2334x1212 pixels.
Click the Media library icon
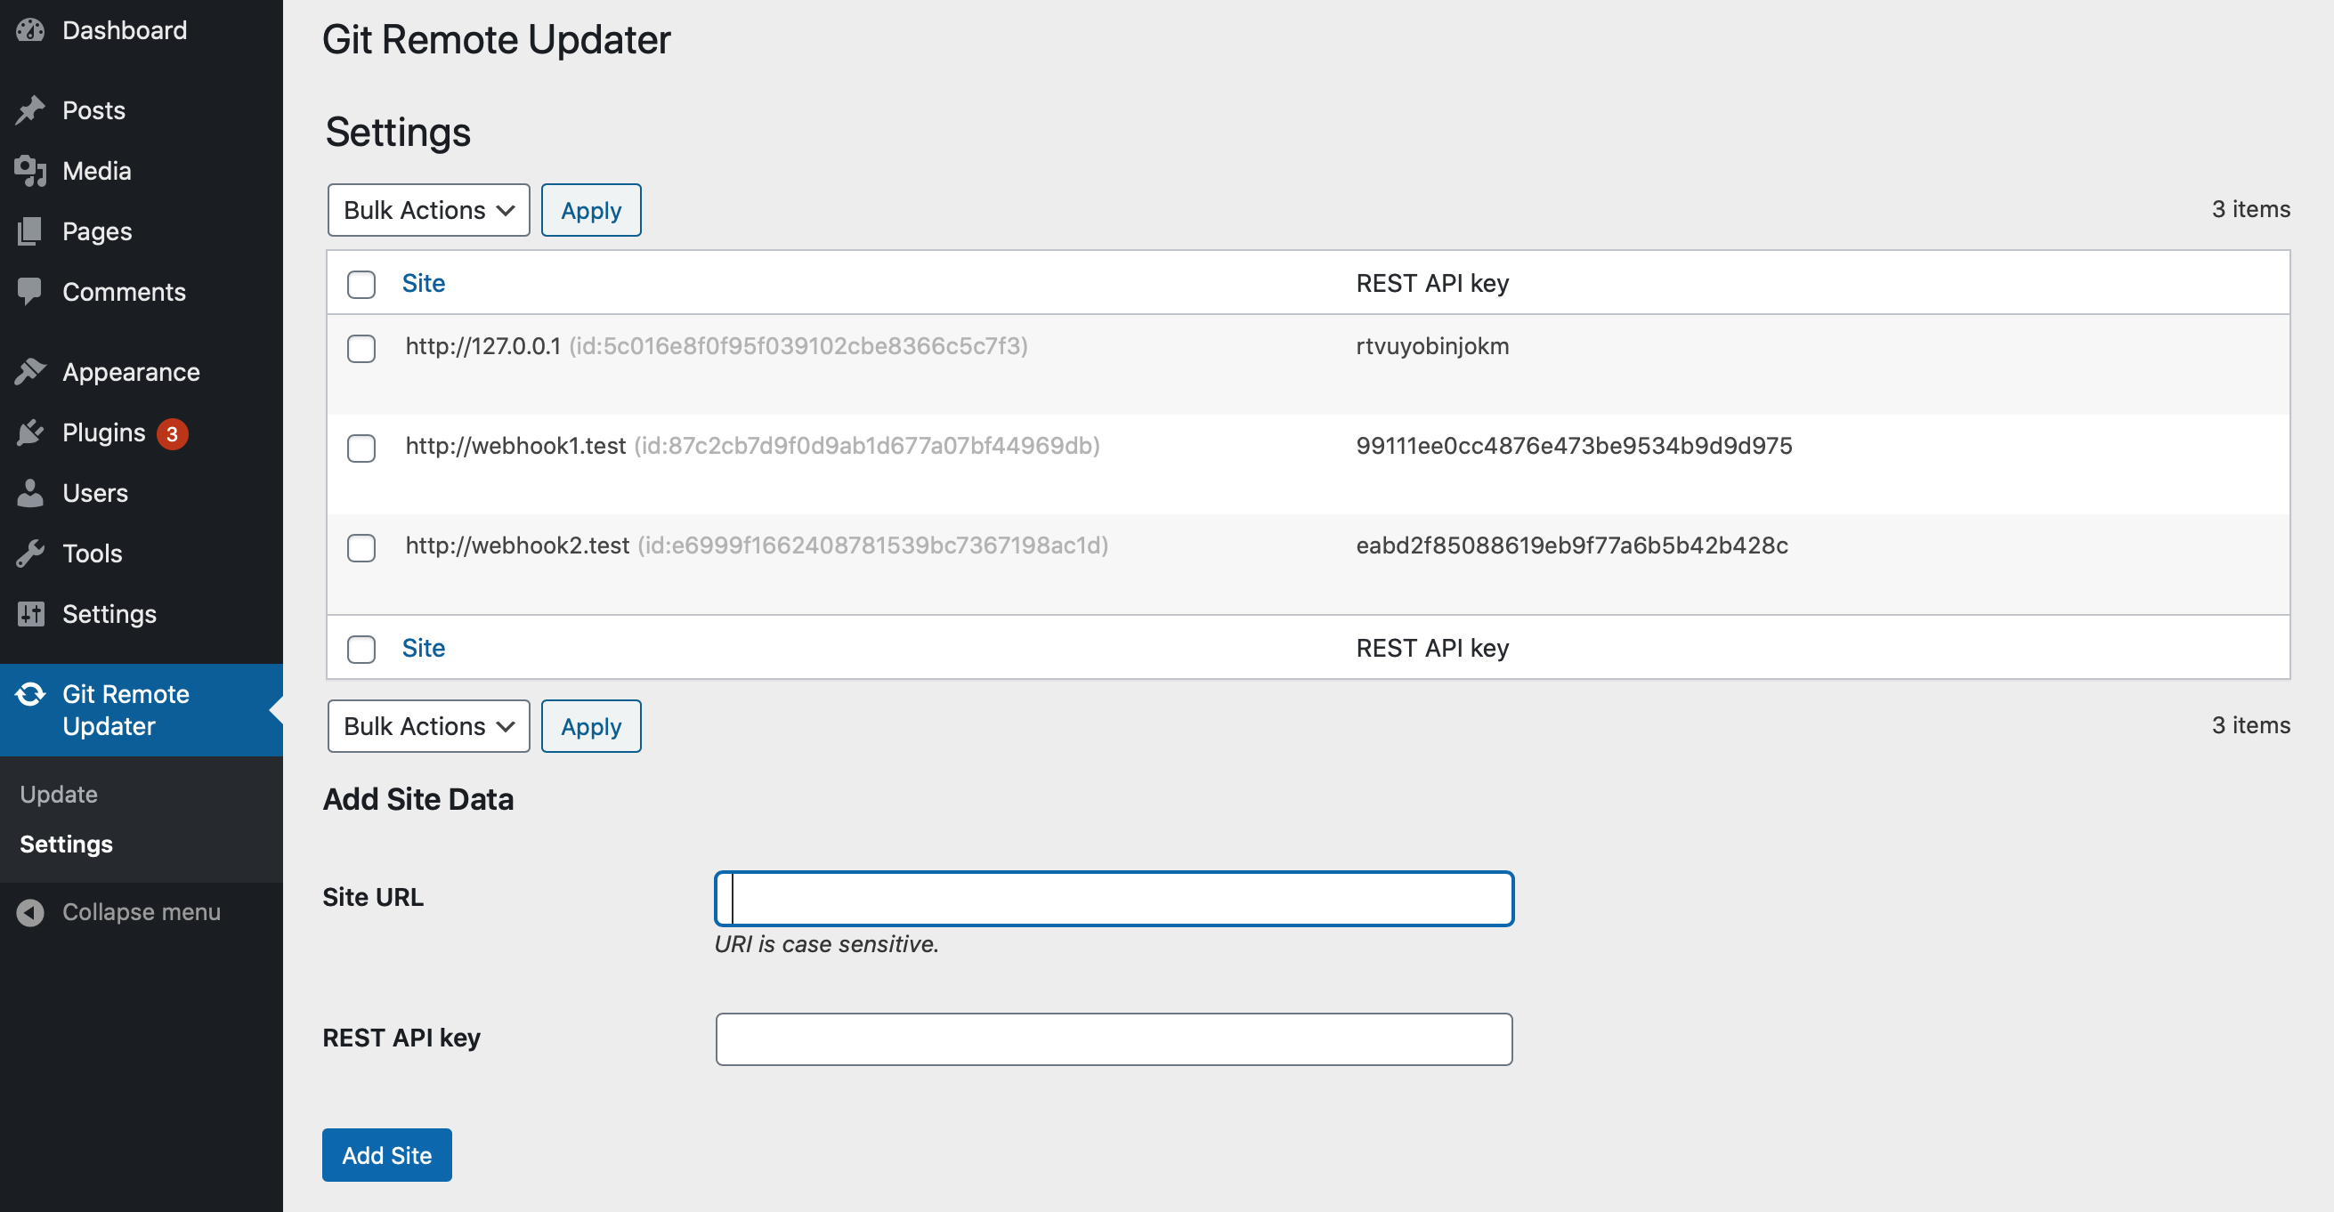(x=30, y=171)
